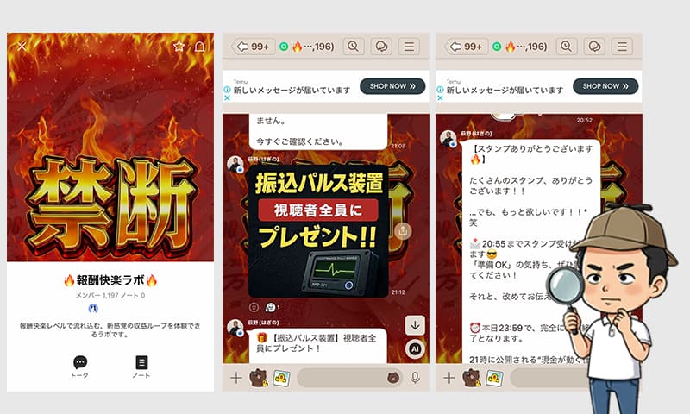Tap the microphone icon in middle chat

click(415, 378)
